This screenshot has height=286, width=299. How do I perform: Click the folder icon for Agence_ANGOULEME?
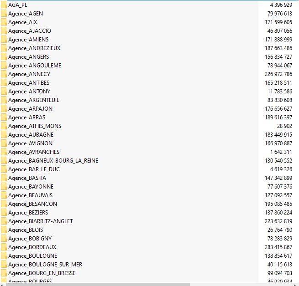click(x=4, y=66)
